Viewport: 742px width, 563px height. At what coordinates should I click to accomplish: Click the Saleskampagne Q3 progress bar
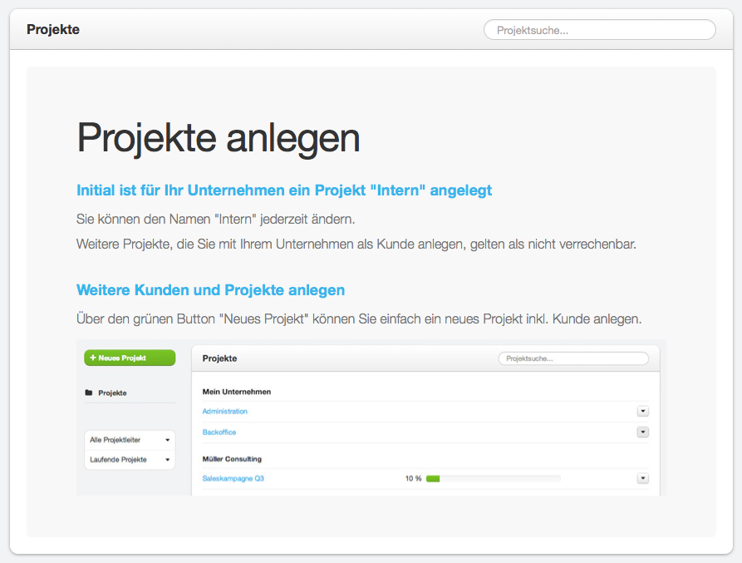pyautogui.click(x=493, y=479)
